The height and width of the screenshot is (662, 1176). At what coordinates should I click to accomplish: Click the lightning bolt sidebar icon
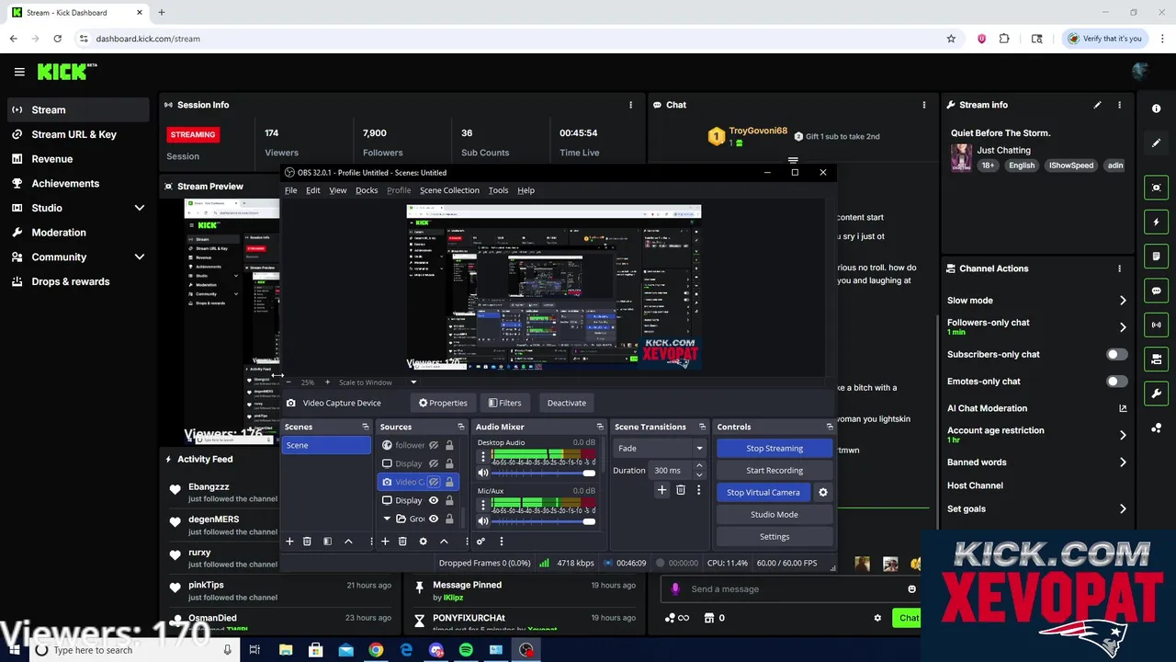1156,222
